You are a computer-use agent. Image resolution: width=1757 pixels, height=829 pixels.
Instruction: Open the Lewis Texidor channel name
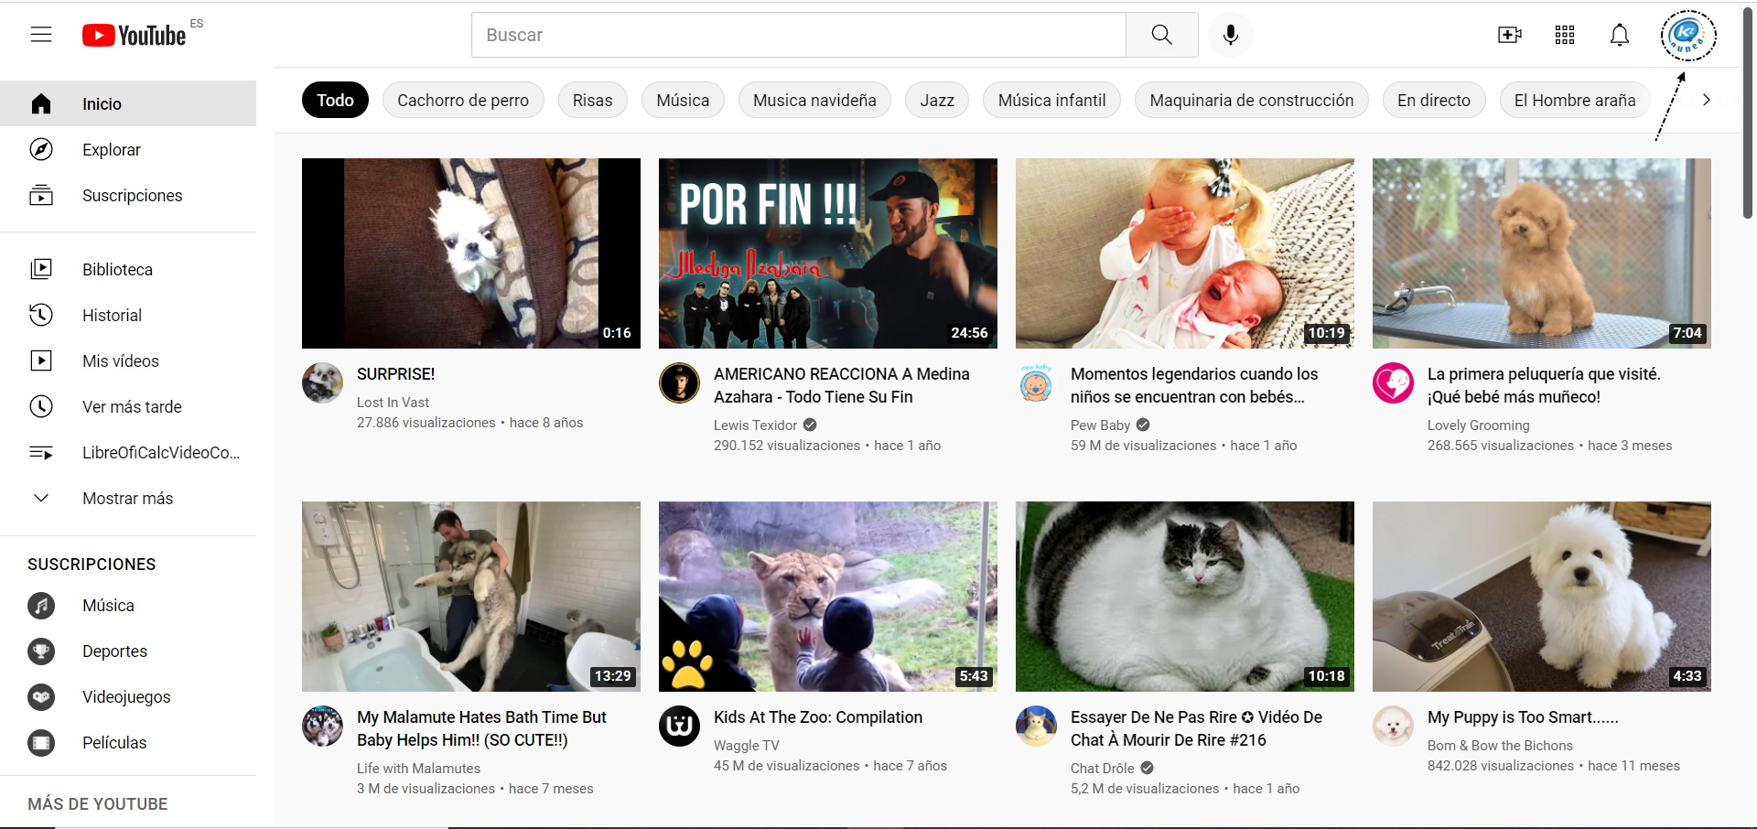tap(755, 425)
